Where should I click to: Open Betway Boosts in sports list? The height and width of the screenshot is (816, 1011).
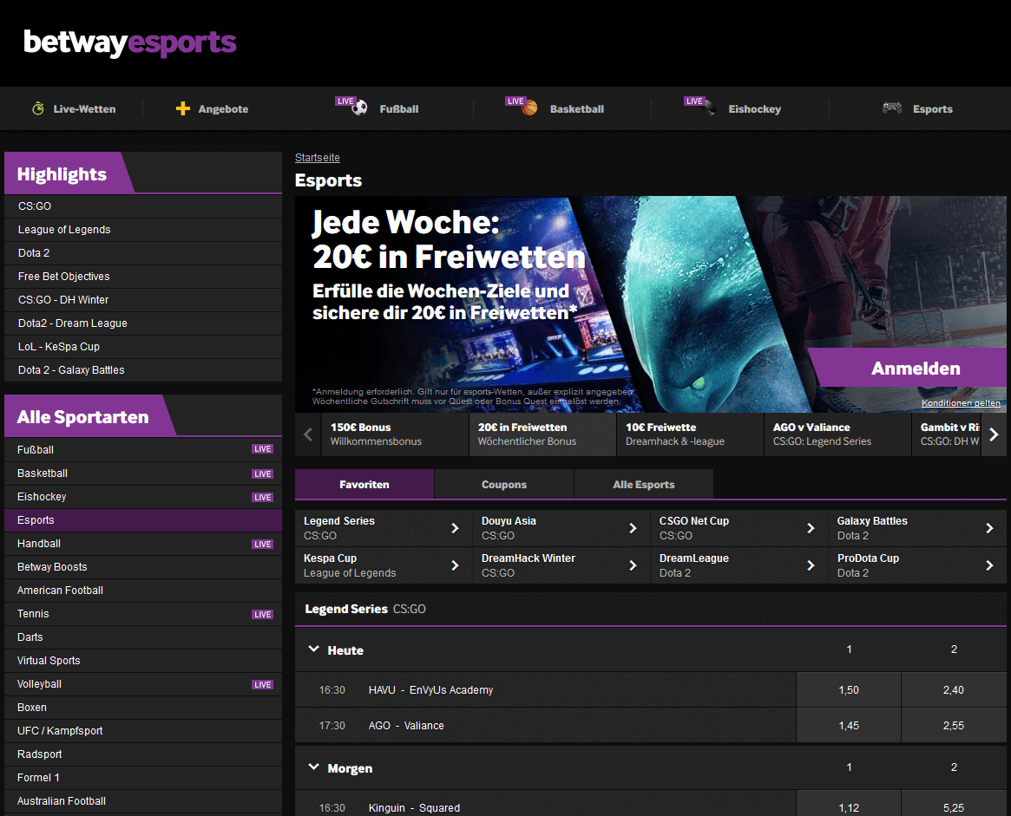tap(143, 567)
